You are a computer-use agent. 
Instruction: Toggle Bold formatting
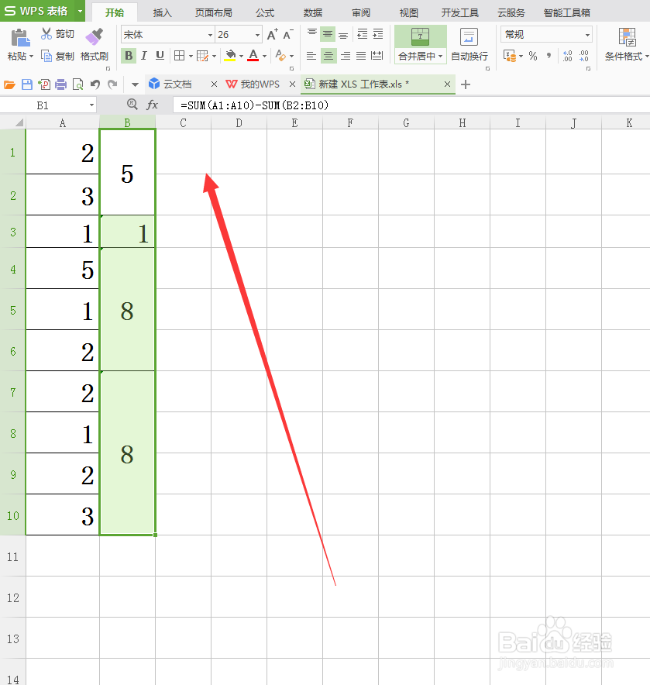(x=129, y=56)
